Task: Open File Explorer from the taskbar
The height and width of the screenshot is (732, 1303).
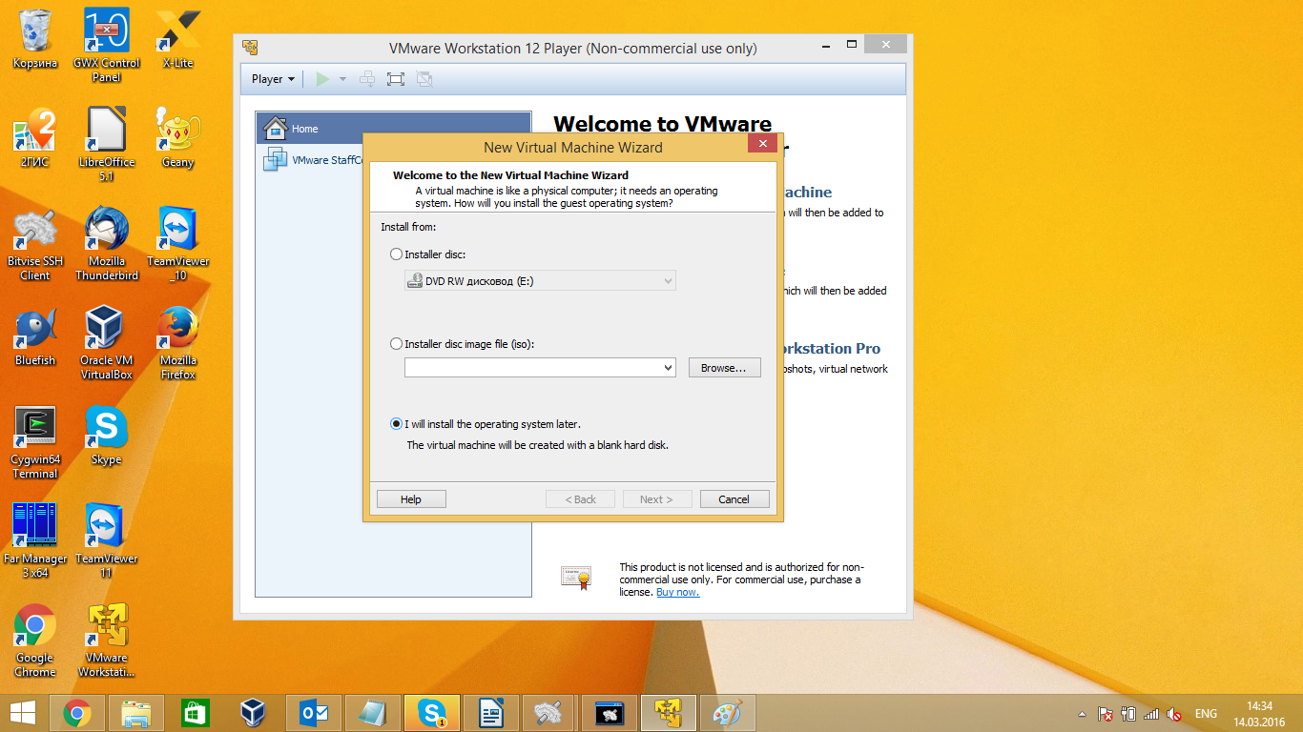Action: 136,712
